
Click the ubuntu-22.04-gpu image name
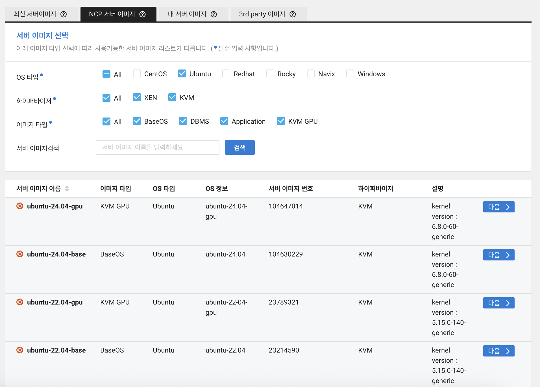tap(55, 302)
